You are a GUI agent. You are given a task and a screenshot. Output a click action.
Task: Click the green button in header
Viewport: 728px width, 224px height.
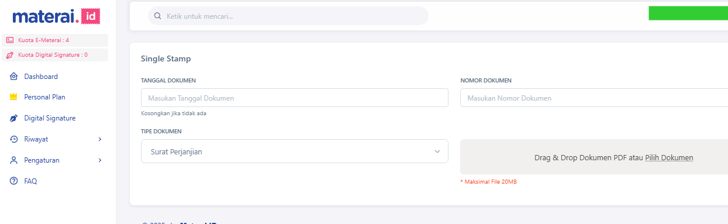(x=688, y=13)
